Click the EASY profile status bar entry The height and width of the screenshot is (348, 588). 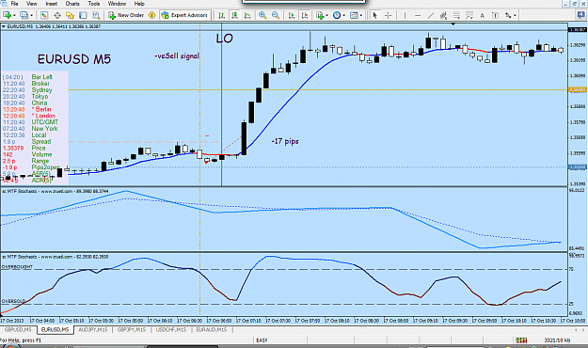tap(262, 340)
